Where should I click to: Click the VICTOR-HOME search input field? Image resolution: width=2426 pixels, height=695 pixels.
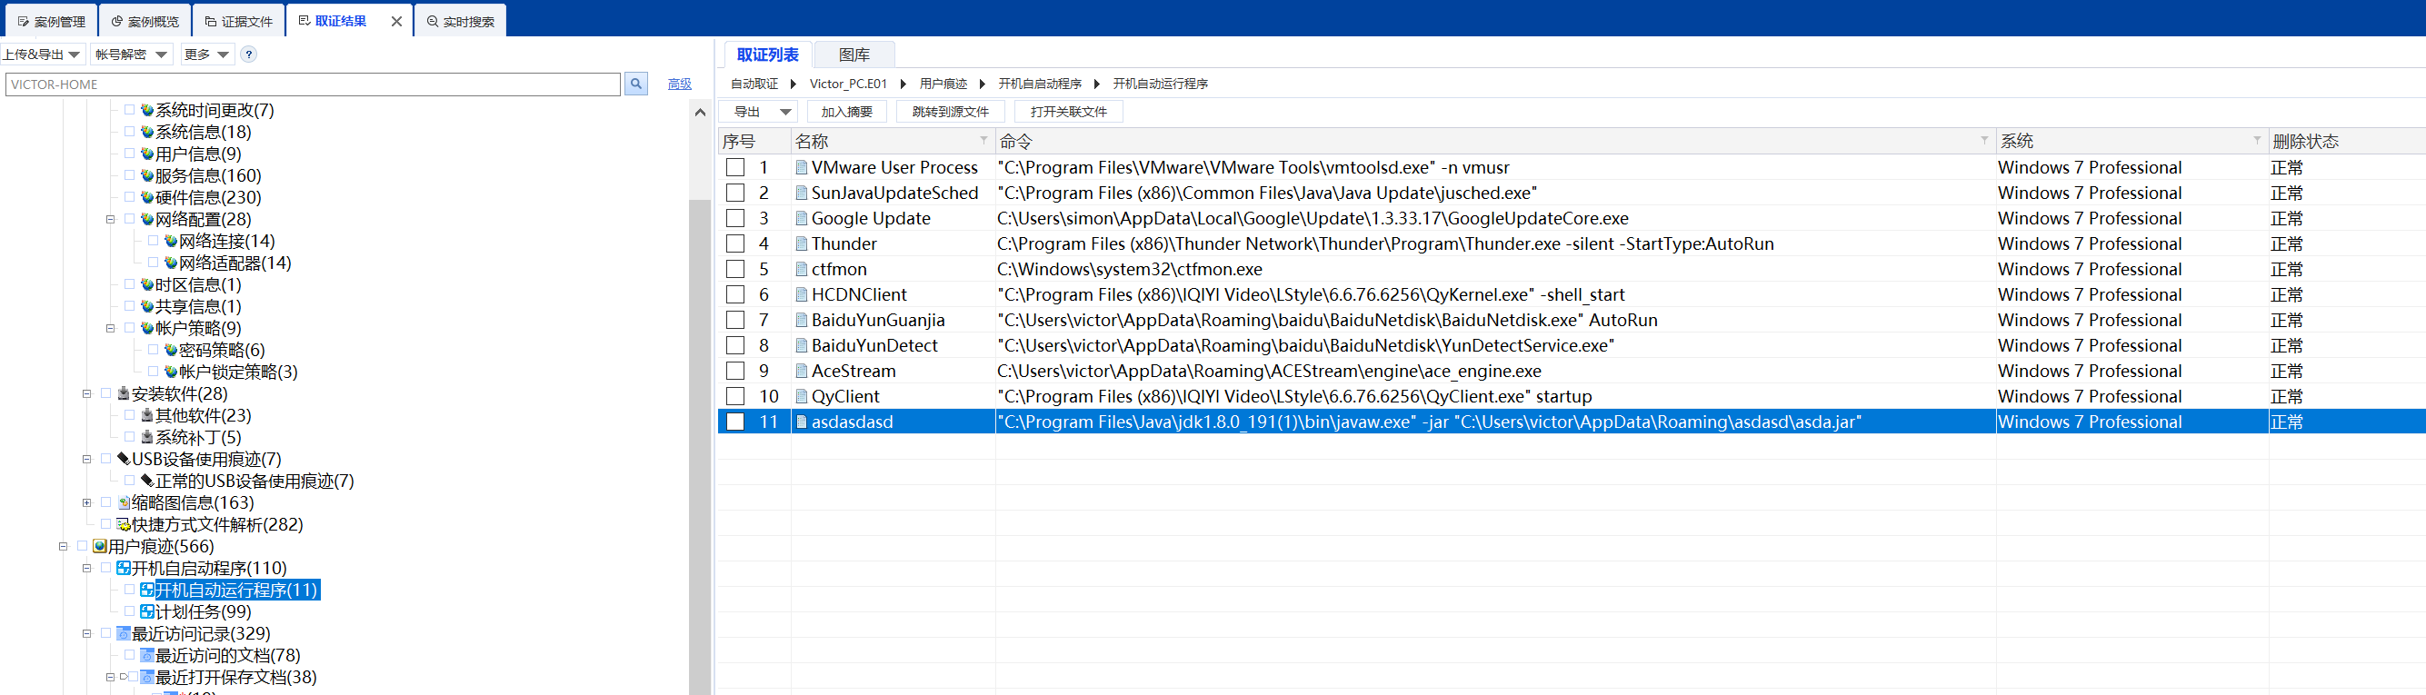313,84
